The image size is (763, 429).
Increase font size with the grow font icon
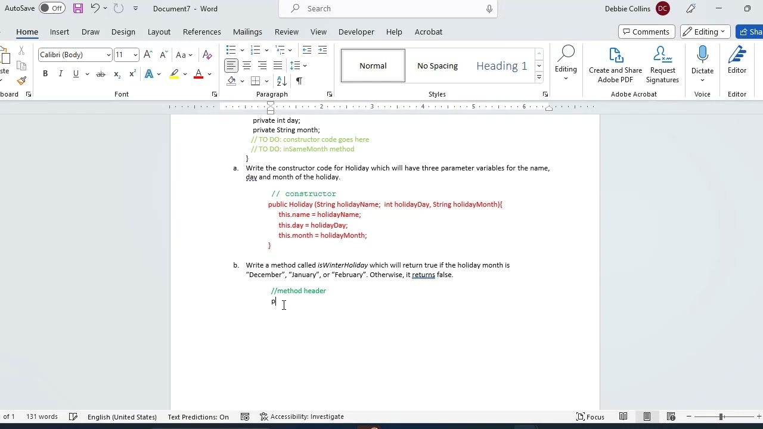click(x=148, y=55)
